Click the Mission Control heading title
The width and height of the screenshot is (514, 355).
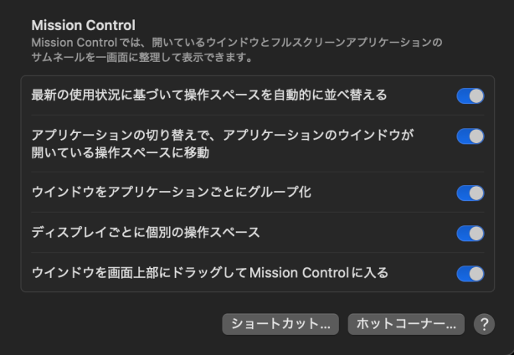pyautogui.click(x=83, y=25)
